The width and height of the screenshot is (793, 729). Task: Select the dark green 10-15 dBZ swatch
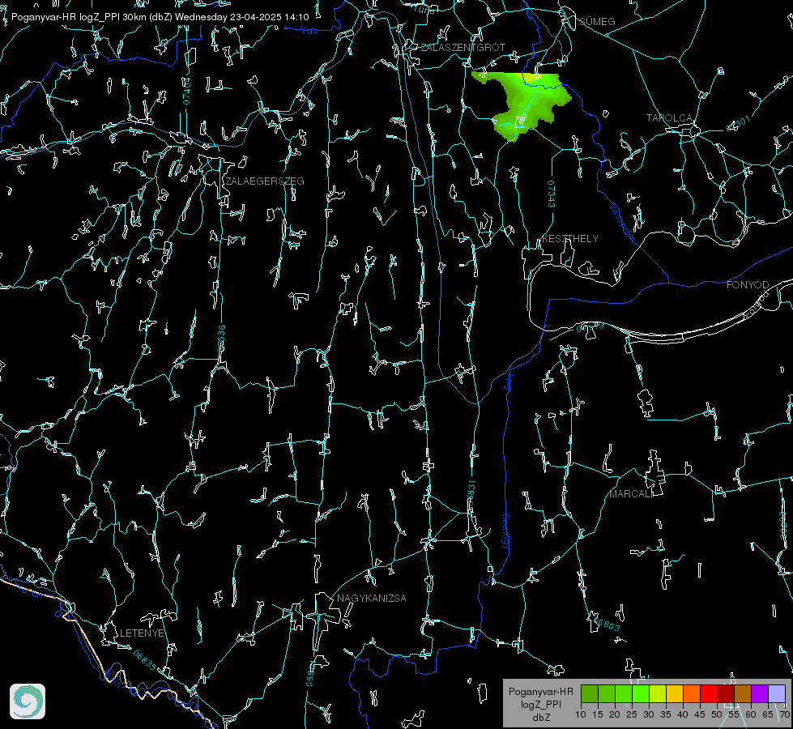pyautogui.click(x=590, y=693)
